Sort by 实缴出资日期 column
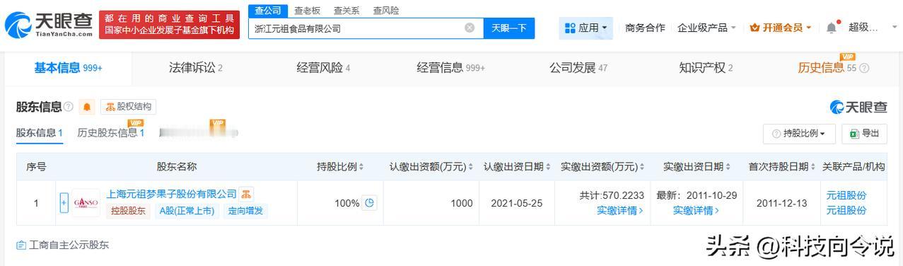 697,167
